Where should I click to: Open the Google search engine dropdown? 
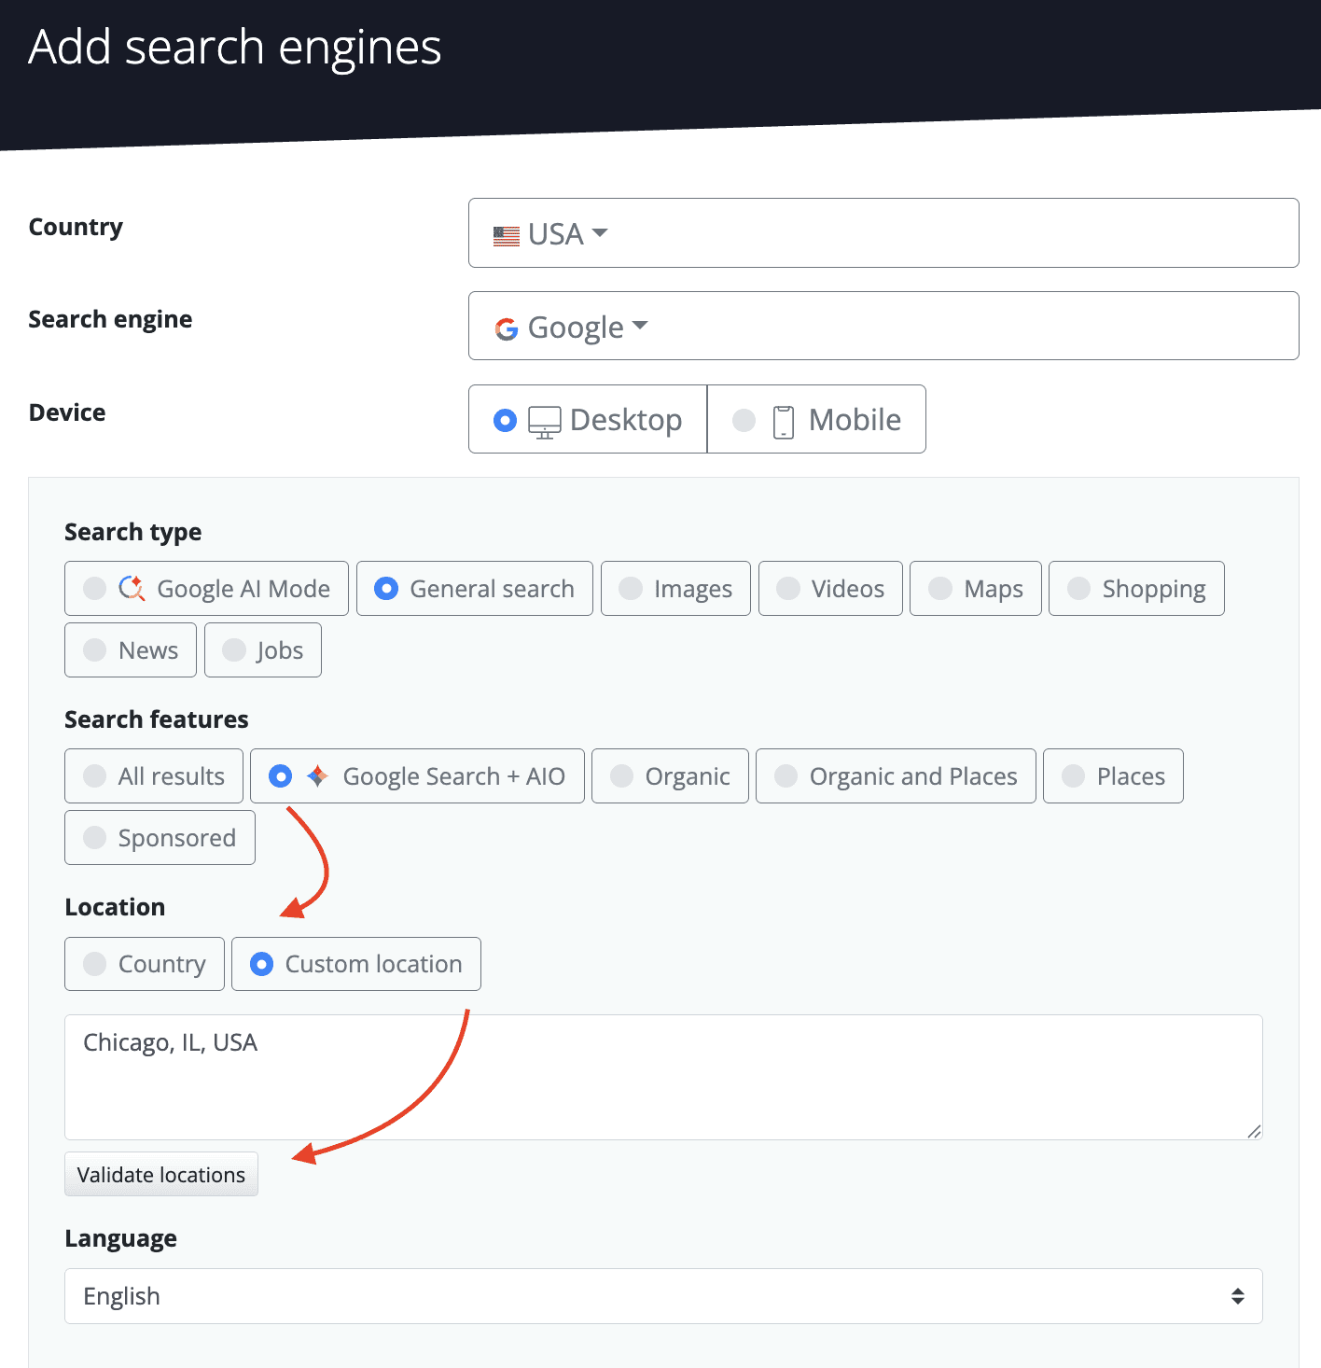pos(883,326)
